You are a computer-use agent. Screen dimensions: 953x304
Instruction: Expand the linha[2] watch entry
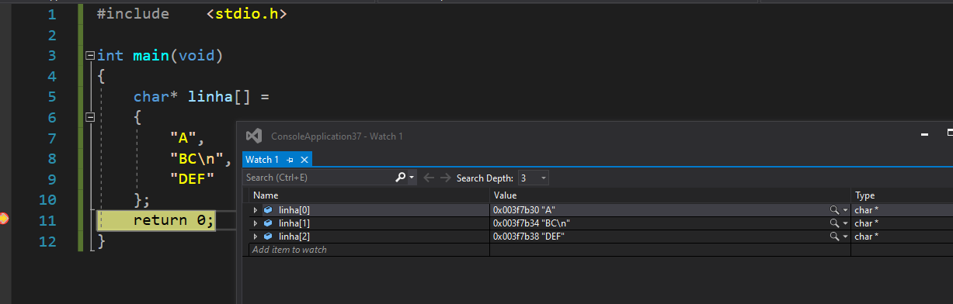tap(256, 237)
